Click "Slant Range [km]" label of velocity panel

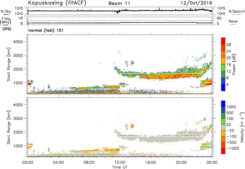point(9,128)
